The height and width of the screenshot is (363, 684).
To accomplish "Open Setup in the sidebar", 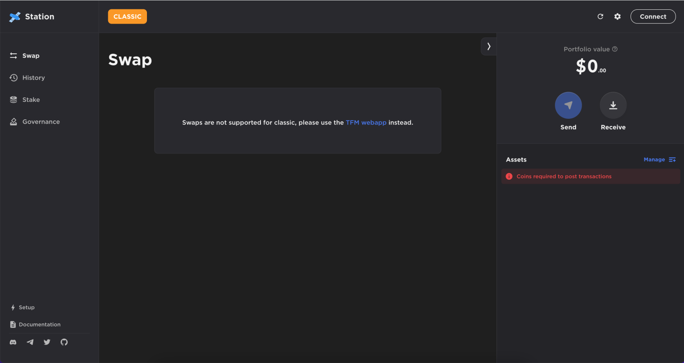I will pos(22,307).
